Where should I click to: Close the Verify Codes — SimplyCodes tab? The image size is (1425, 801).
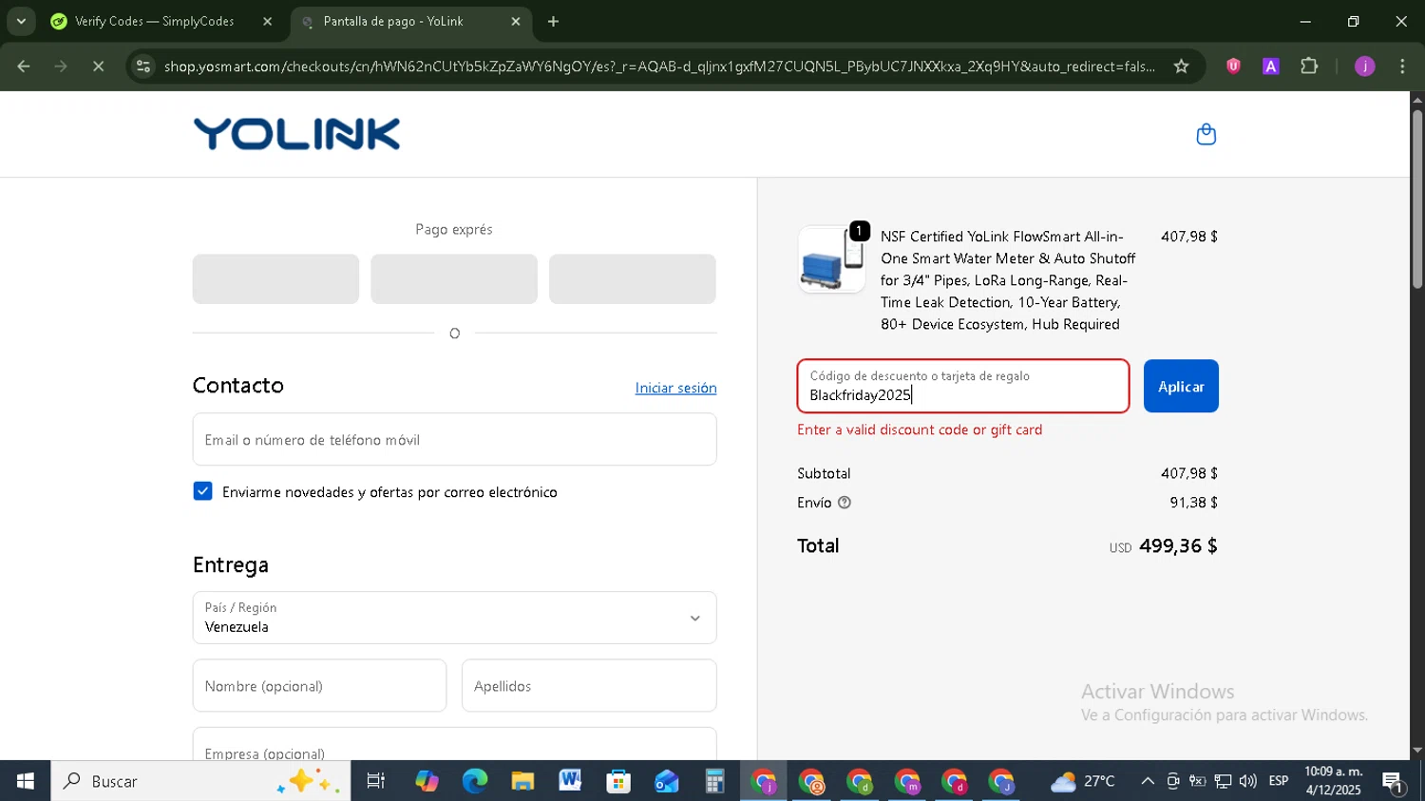tap(267, 21)
